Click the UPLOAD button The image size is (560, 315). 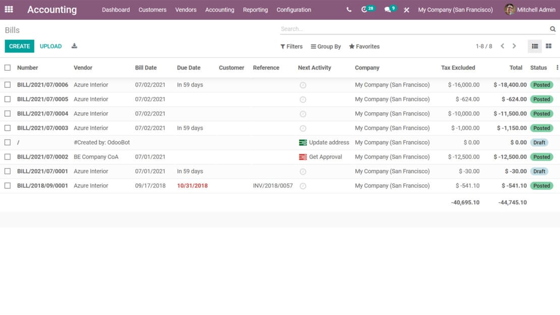pyautogui.click(x=50, y=46)
